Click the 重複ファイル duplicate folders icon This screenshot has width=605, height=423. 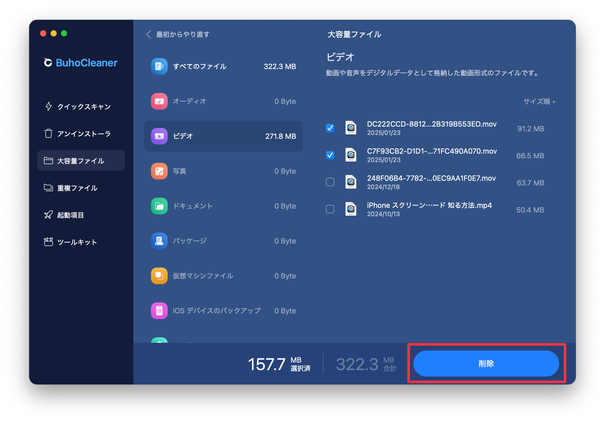[x=48, y=188]
